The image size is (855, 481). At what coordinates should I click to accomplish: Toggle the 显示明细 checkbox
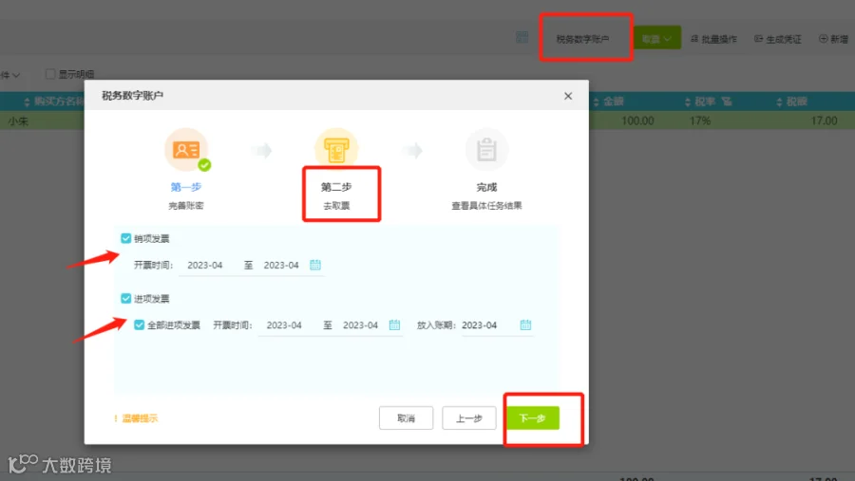click(50, 74)
